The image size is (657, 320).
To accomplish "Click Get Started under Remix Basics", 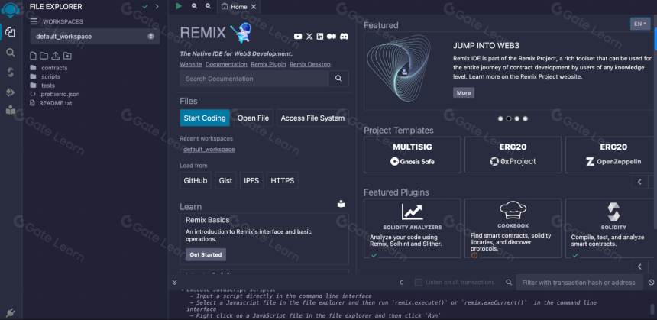I will point(206,254).
